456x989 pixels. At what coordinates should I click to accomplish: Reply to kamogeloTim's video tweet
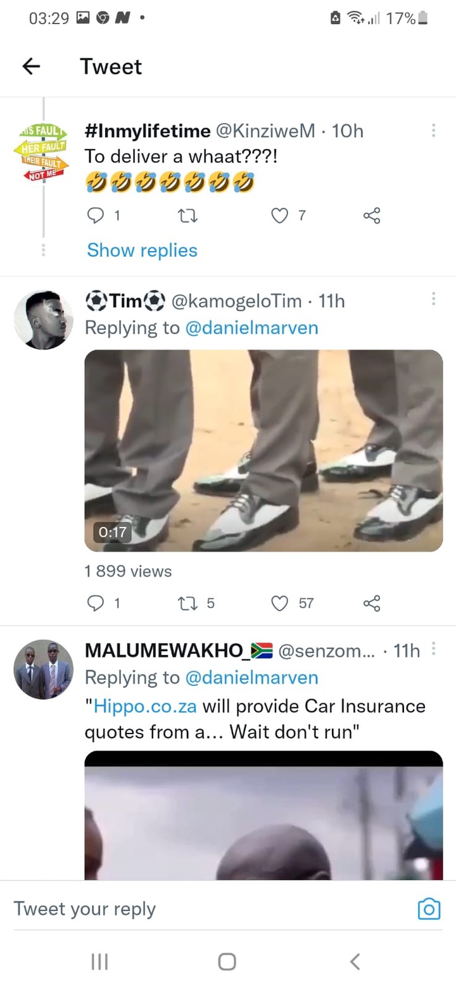tap(95, 604)
